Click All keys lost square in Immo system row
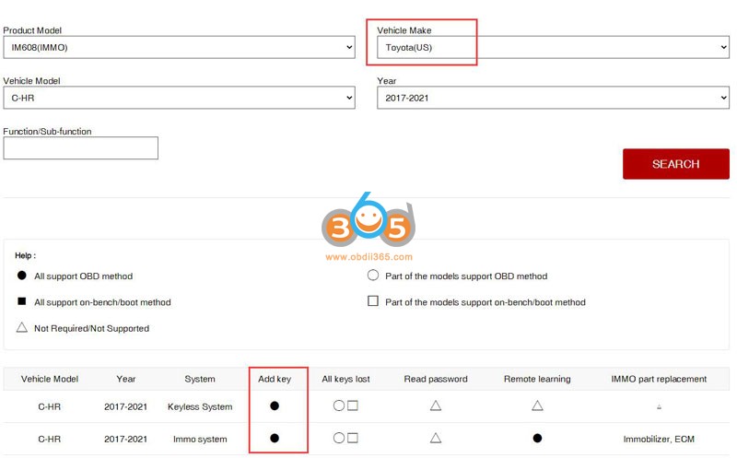Screen dimensions: 737x458 (x=353, y=438)
